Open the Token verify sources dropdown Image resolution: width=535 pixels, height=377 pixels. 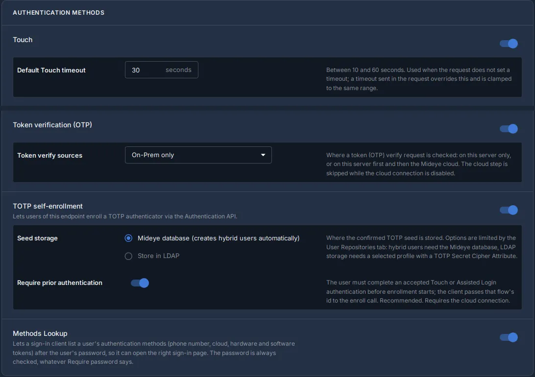pyautogui.click(x=198, y=155)
